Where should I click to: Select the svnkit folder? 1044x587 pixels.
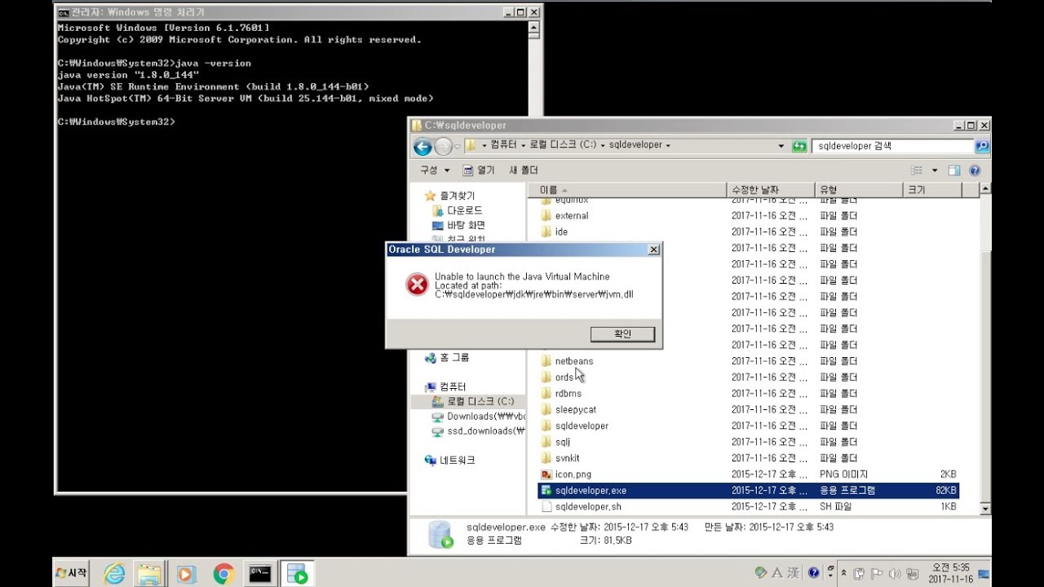click(560, 458)
